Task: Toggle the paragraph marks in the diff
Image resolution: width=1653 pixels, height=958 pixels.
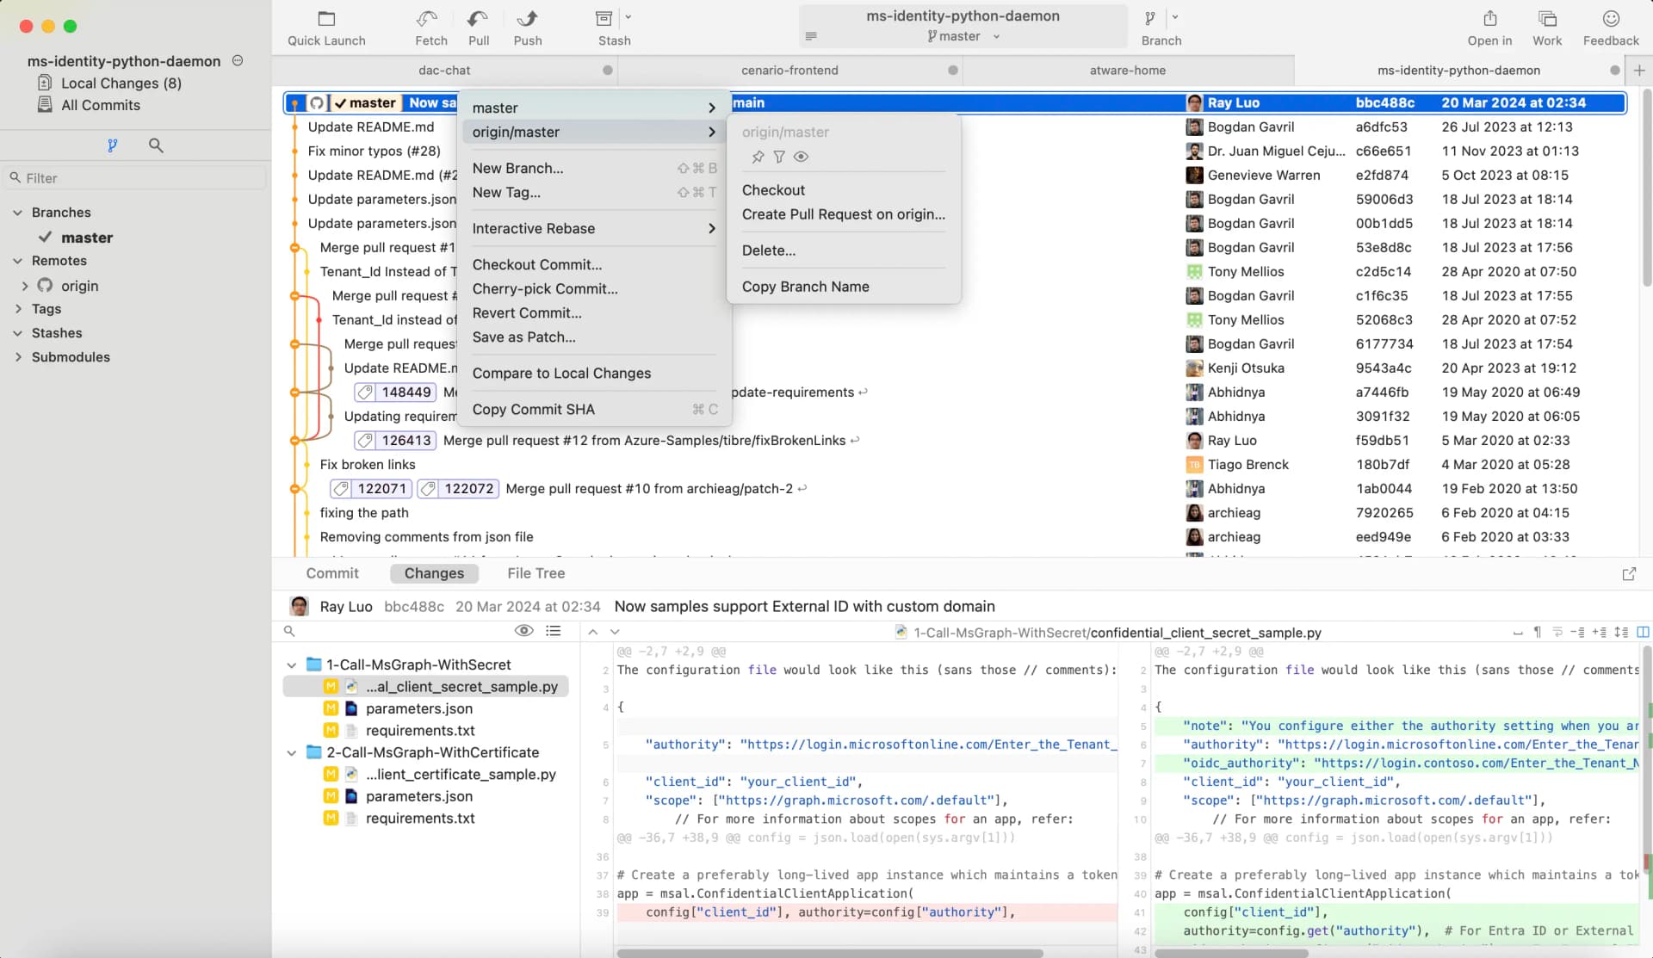Action: point(1538,633)
